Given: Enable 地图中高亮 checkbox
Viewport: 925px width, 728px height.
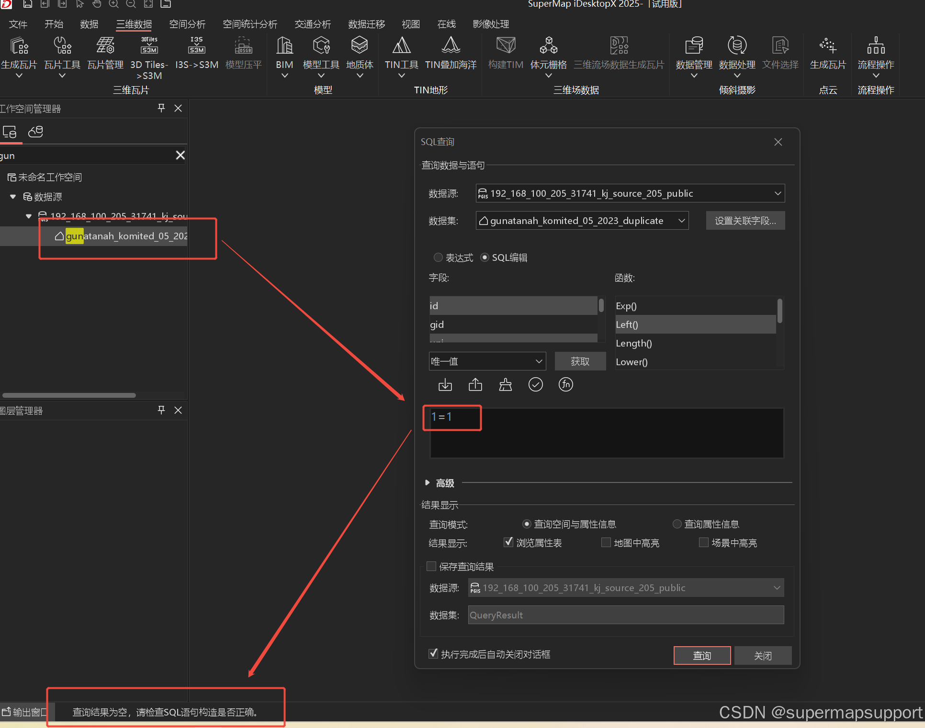Looking at the screenshot, I should (606, 542).
